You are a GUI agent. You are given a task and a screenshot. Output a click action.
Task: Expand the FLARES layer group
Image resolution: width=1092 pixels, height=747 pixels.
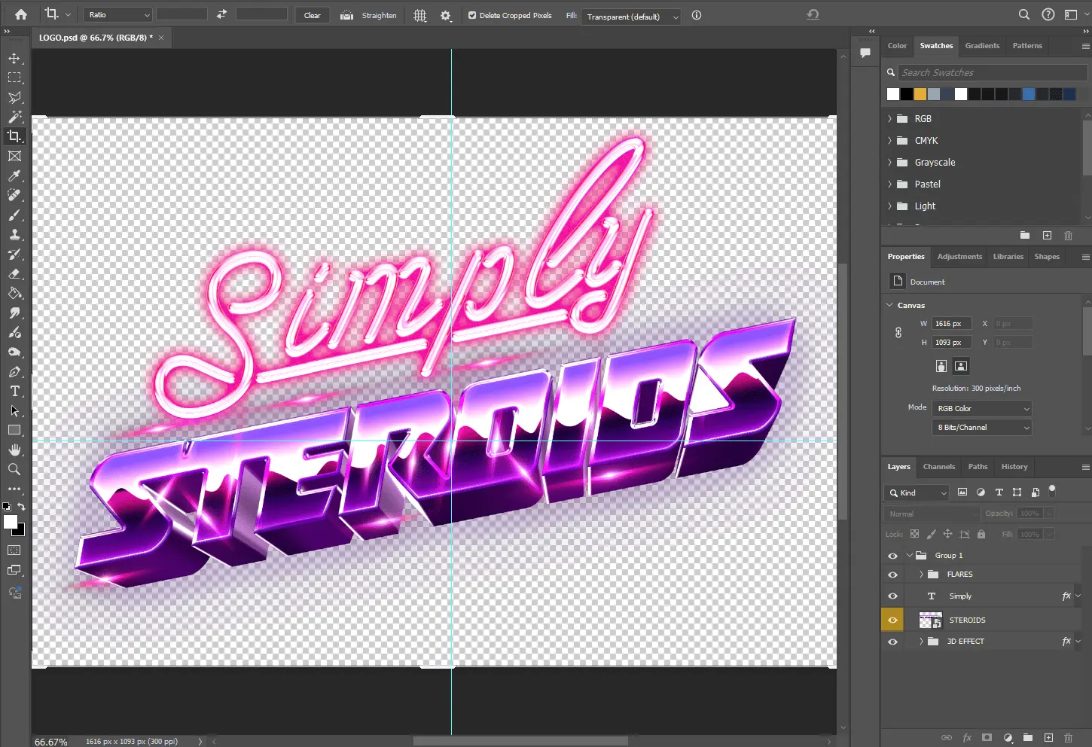(921, 575)
